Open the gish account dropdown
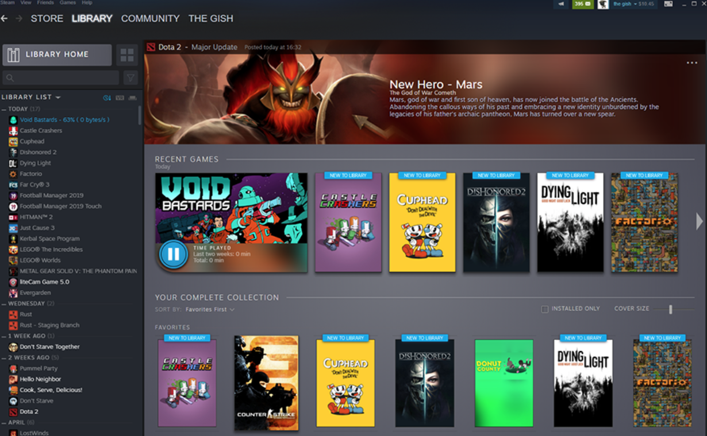This screenshot has height=436, width=707. (633, 4)
